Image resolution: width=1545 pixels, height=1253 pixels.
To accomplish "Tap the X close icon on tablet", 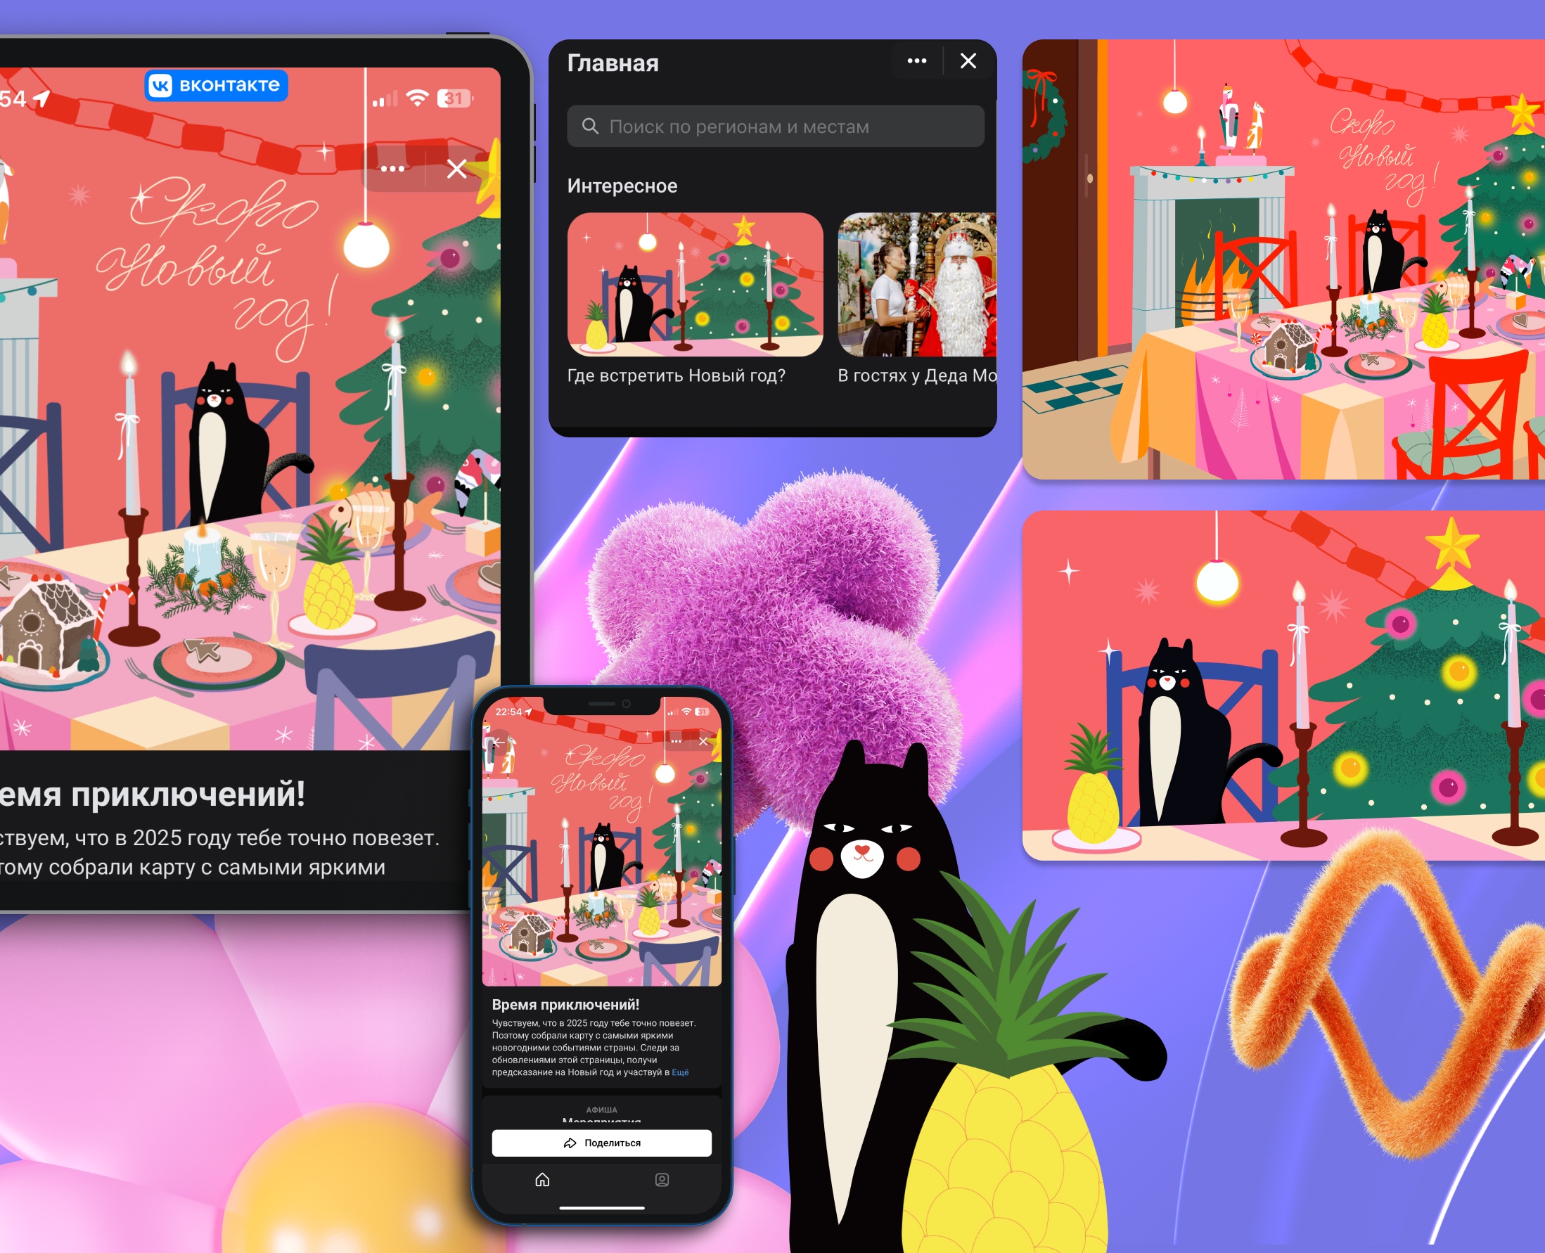I will coord(456,169).
